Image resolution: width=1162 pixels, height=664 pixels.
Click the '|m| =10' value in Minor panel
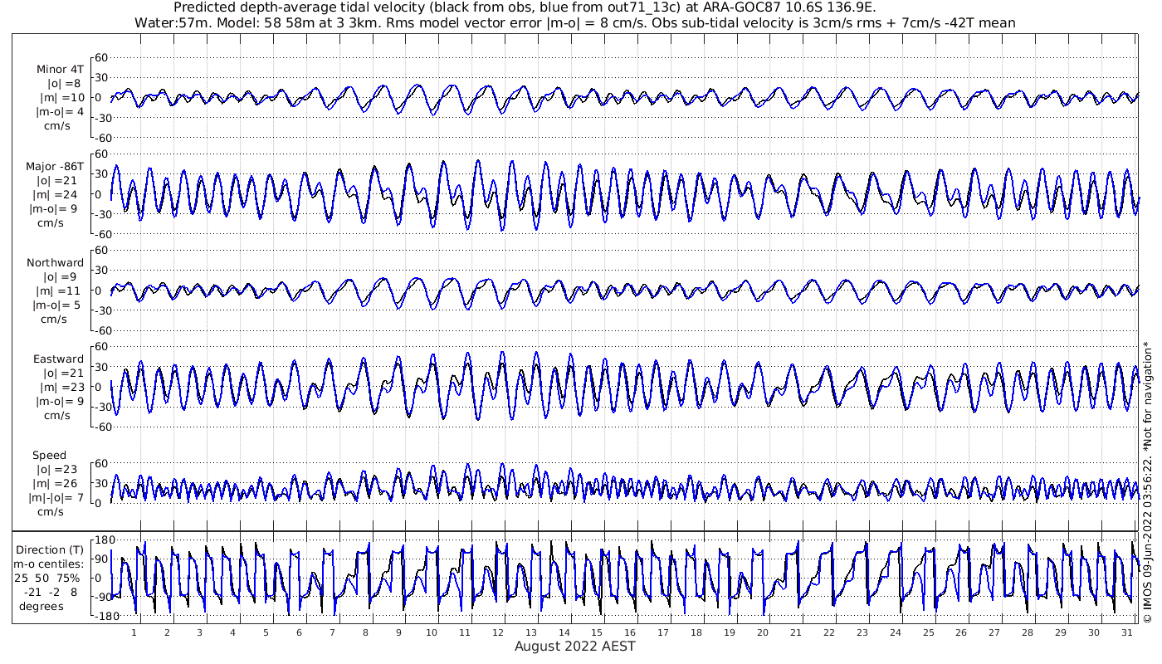pos(61,98)
